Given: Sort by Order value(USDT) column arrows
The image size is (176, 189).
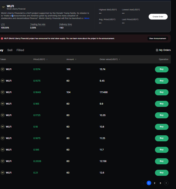Looking at the screenshot, I should [x=120, y=59].
